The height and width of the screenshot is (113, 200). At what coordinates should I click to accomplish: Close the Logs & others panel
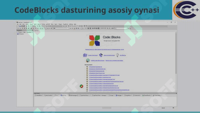pos(176,93)
